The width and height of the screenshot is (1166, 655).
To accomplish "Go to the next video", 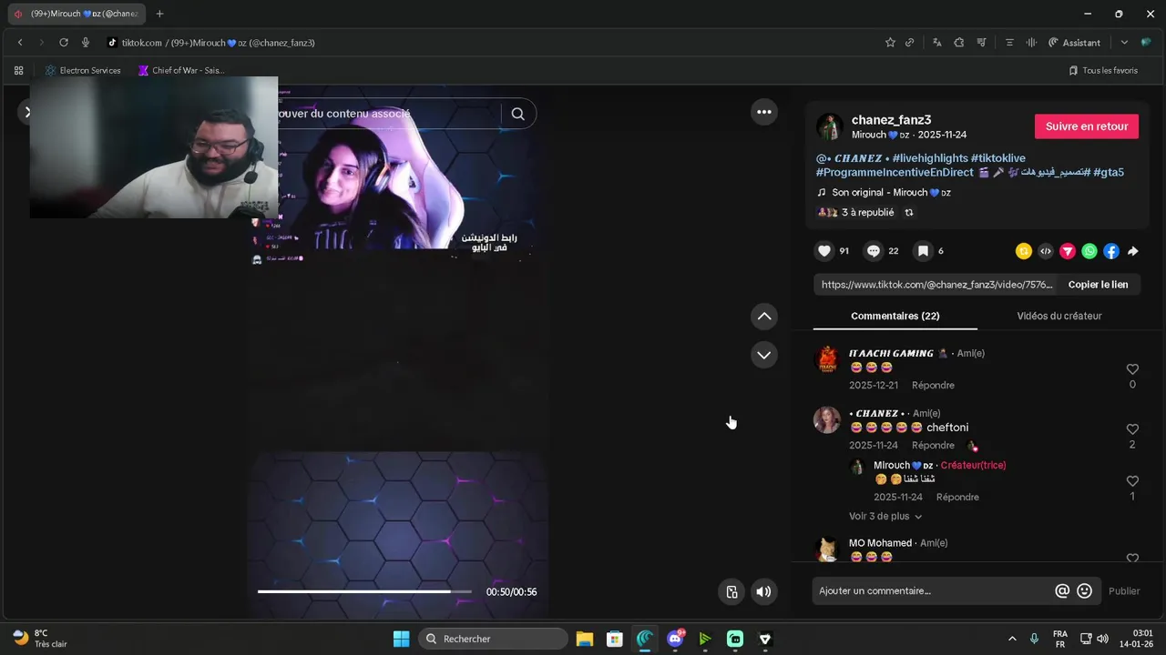I will 764,355.
